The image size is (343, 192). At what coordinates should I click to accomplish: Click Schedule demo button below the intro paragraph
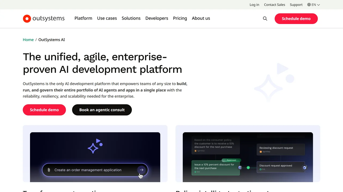coord(44,110)
